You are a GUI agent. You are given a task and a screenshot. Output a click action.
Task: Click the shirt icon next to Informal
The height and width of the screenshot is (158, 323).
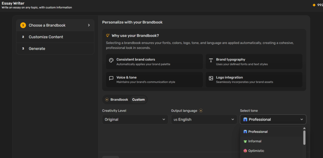tap(245, 141)
